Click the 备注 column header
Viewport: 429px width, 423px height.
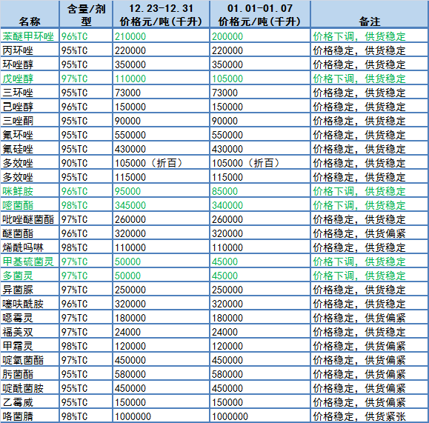coord(370,14)
